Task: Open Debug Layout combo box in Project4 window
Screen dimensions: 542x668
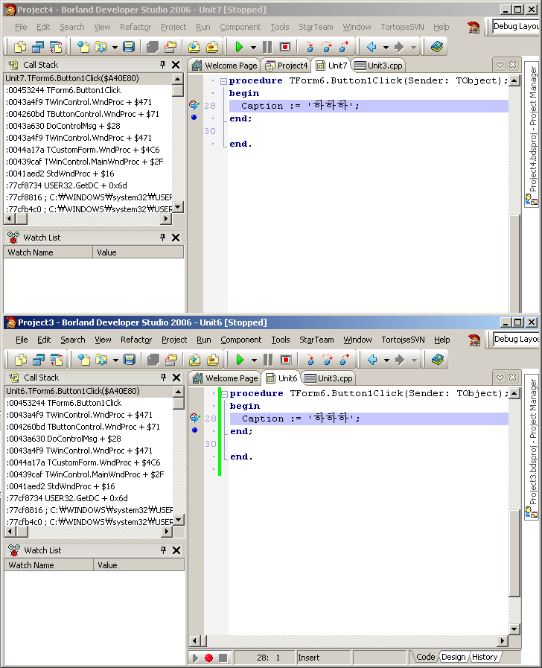Action: 516,26
